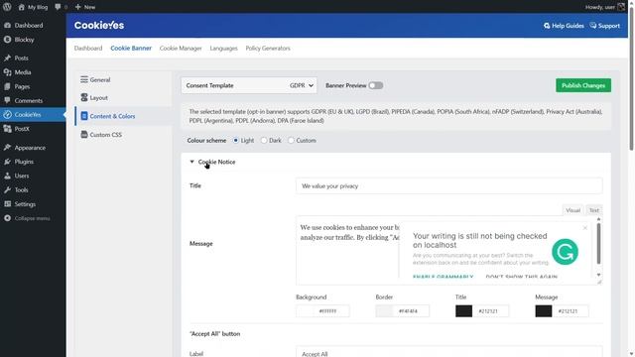The image size is (635, 357).
Task: Click the Title input field
Action: 448,186
